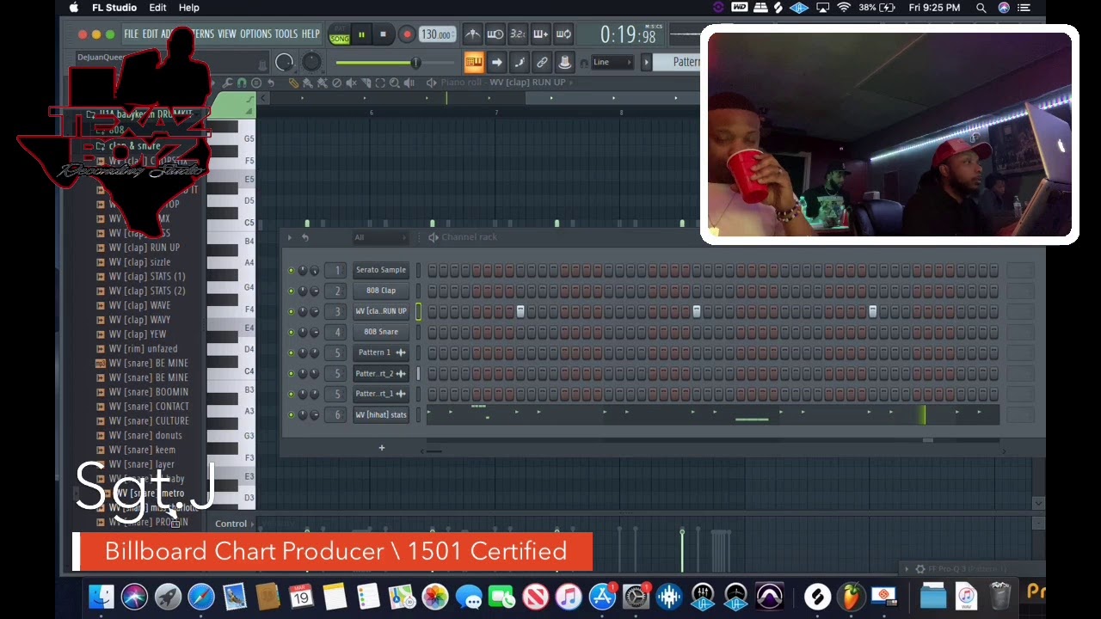Pause playback with the pause button
Screen dimensions: 1101x619
(x=361, y=35)
